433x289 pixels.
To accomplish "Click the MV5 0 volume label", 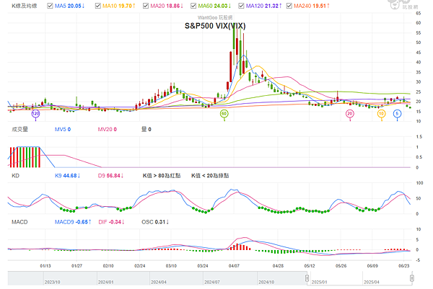I will tap(63, 129).
